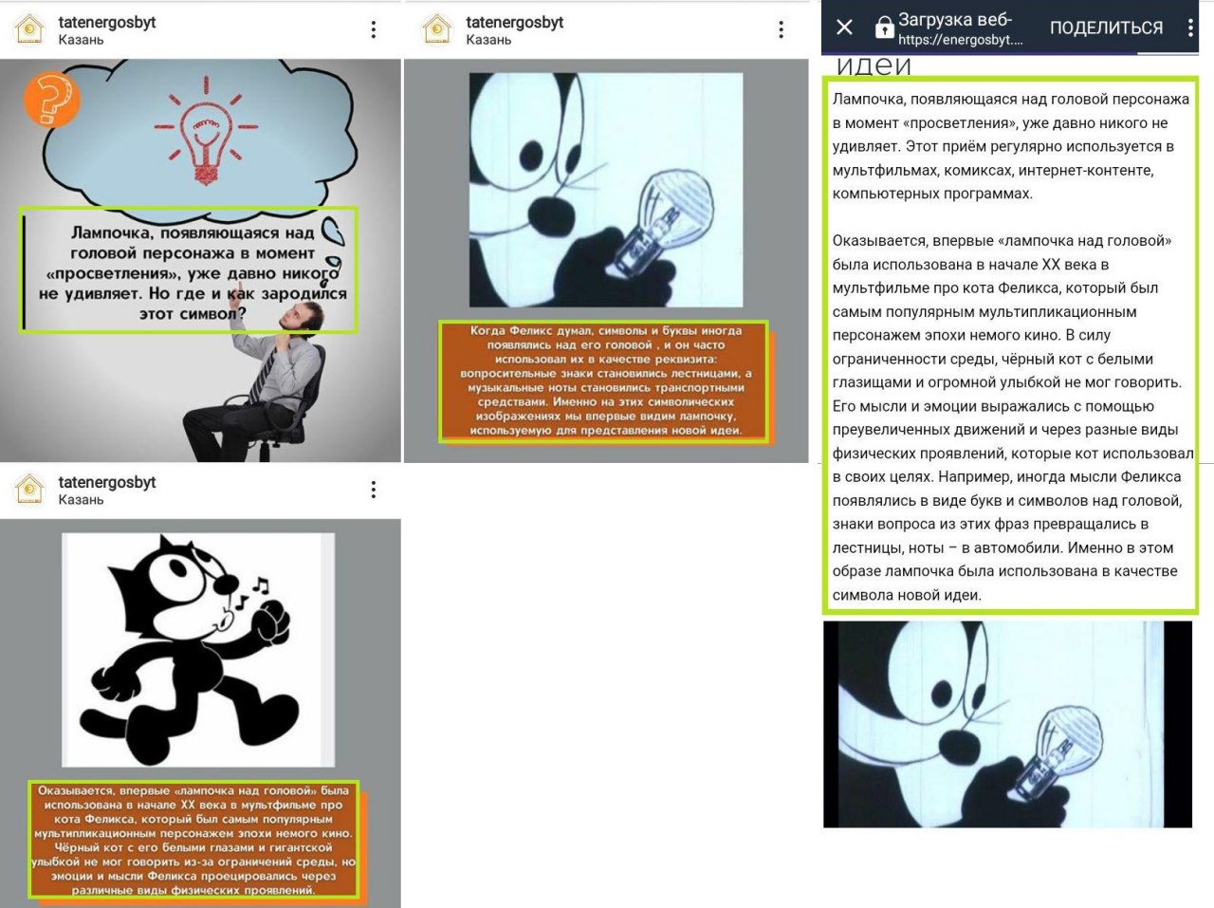Tap the energosbyt URL in browser bar
Screen dimensions: 1214x908
961,40
